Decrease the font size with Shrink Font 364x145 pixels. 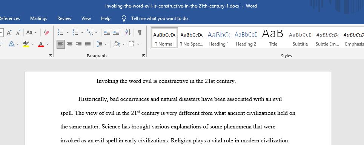18,32
